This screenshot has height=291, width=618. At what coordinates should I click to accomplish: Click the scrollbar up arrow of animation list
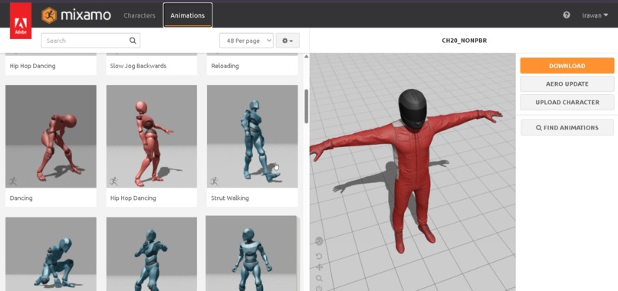[306, 57]
